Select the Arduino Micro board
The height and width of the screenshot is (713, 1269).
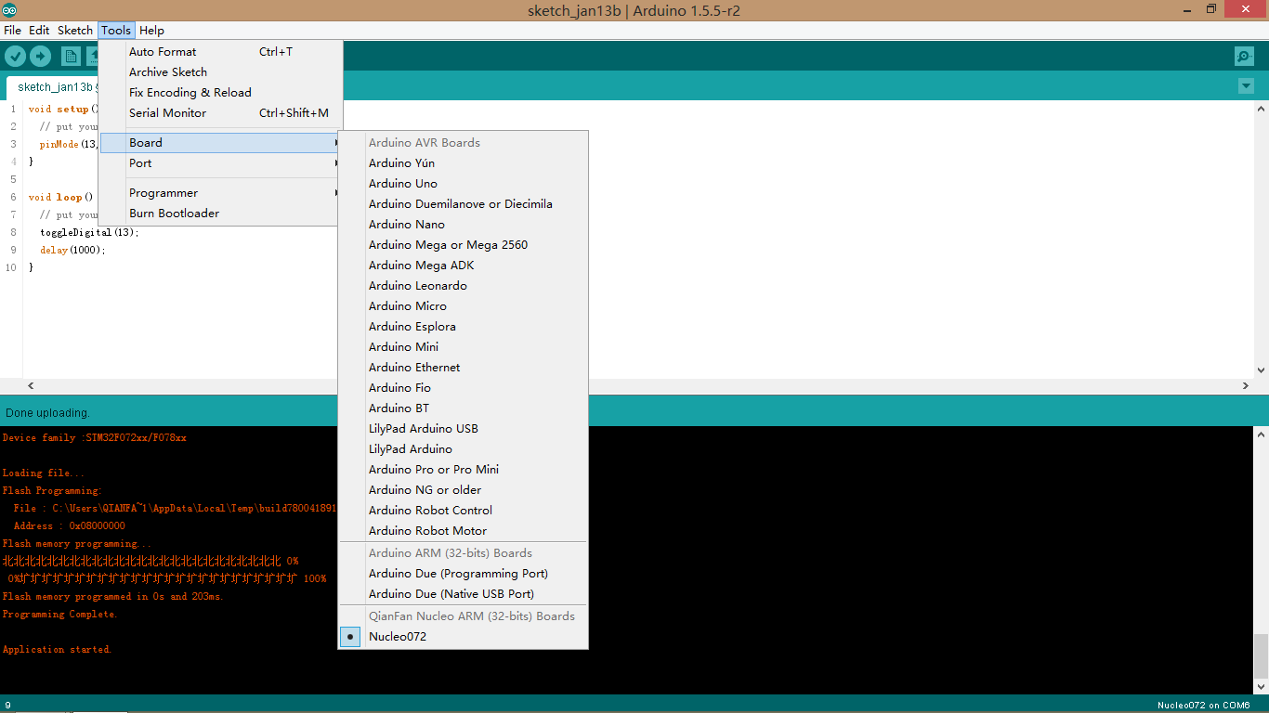point(464,306)
